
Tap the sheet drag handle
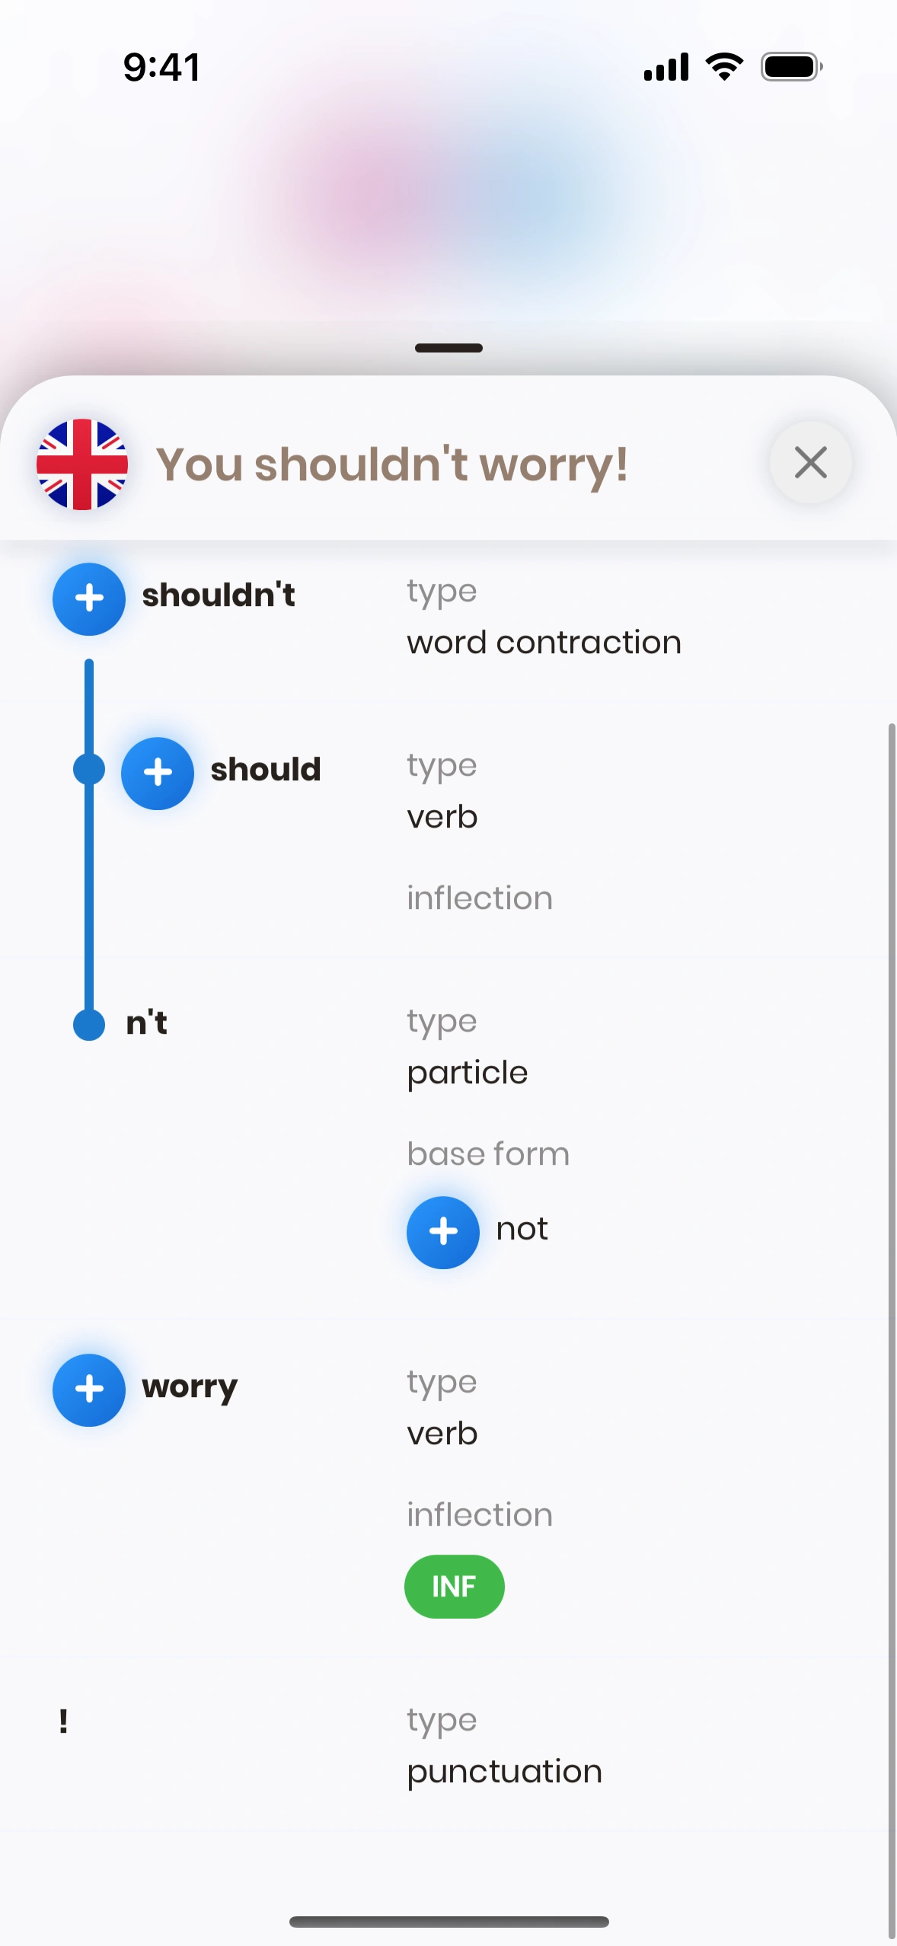point(448,348)
